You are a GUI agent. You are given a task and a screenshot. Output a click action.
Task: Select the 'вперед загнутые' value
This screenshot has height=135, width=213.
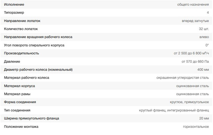click(x=195, y=21)
